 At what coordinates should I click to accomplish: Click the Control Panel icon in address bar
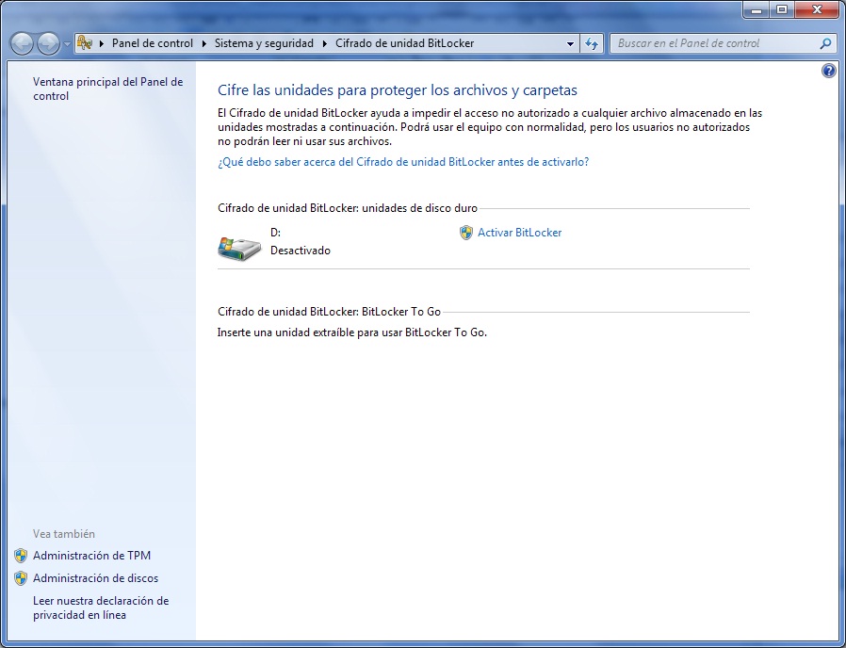coord(85,43)
